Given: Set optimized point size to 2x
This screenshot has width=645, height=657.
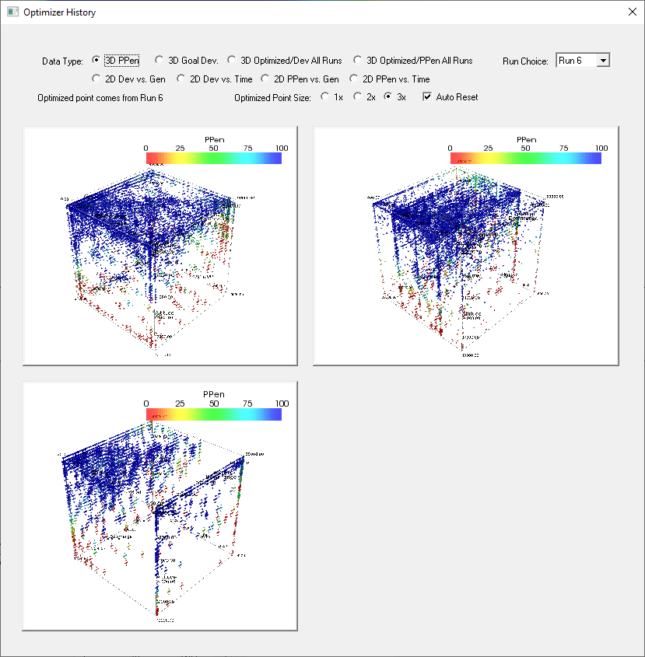Looking at the screenshot, I should (x=357, y=97).
